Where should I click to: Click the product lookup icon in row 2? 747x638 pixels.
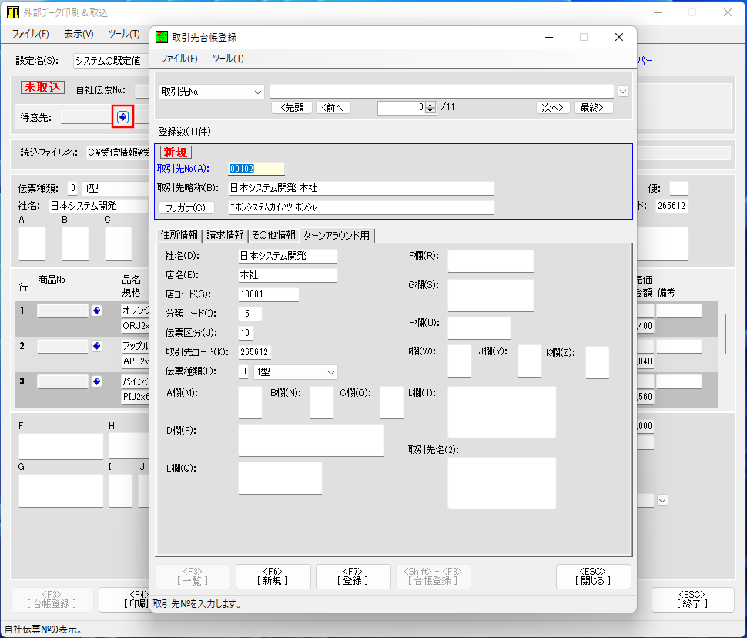point(96,346)
